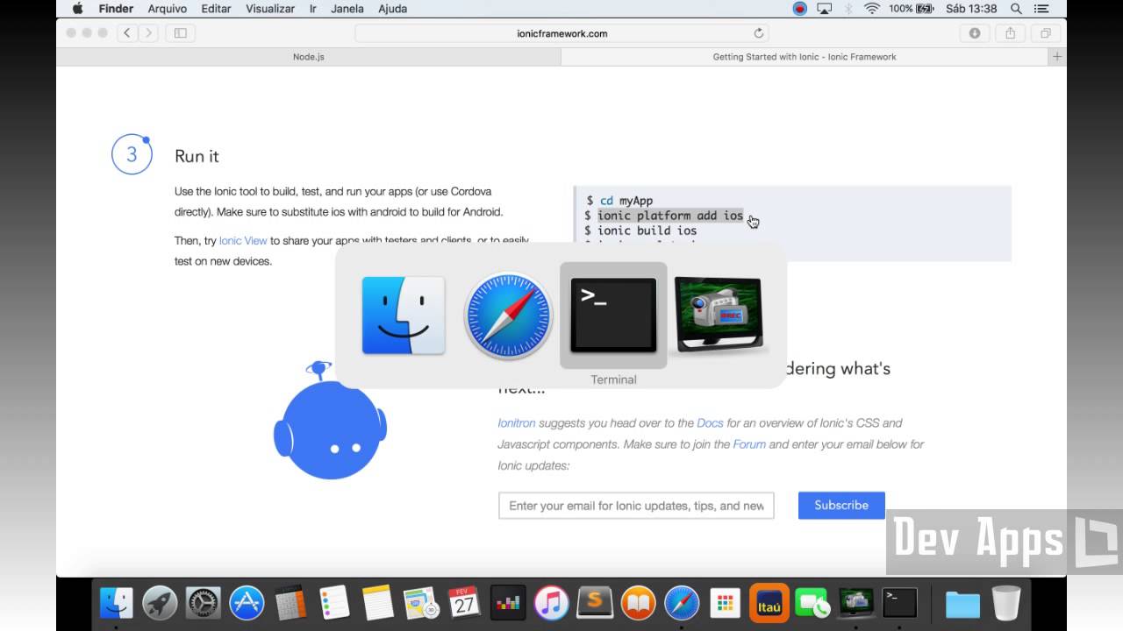The width and height of the screenshot is (1123, 631).
Task: Open the Arquivo menu
Action: click(167, 9)
